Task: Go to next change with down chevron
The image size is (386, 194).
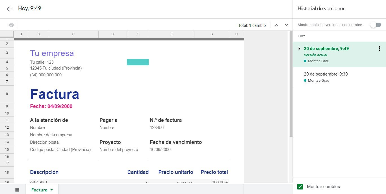Action: pyautogui.click(x=287, y=25)
